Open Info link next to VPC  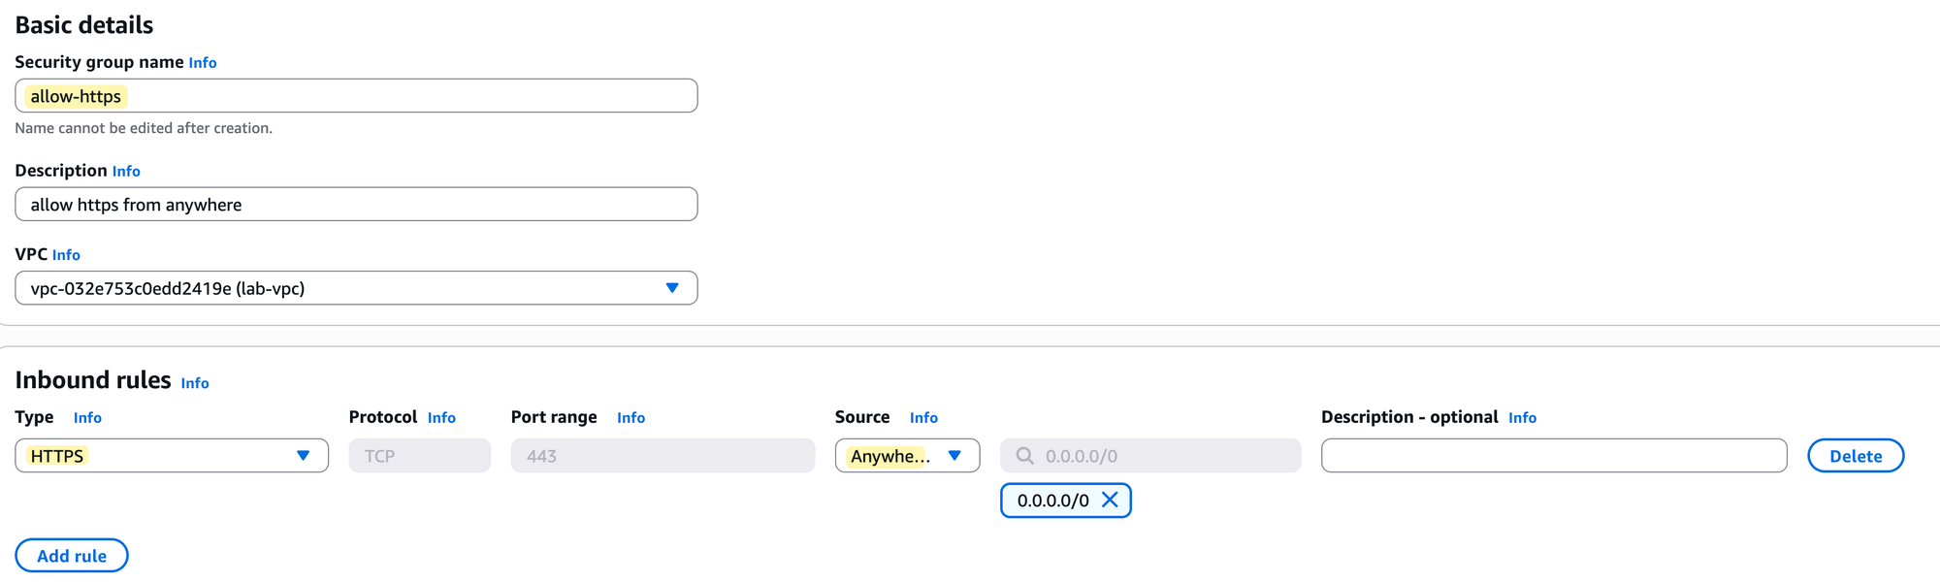tap(66, 255)
